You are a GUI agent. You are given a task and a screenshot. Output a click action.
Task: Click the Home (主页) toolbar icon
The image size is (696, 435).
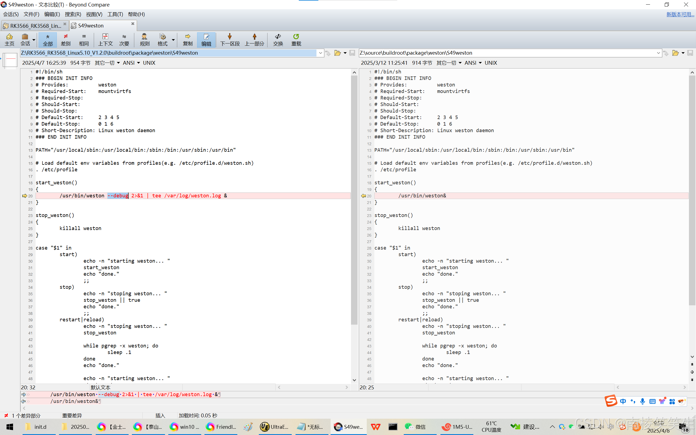pyautogui.click(x=9, y=39)
